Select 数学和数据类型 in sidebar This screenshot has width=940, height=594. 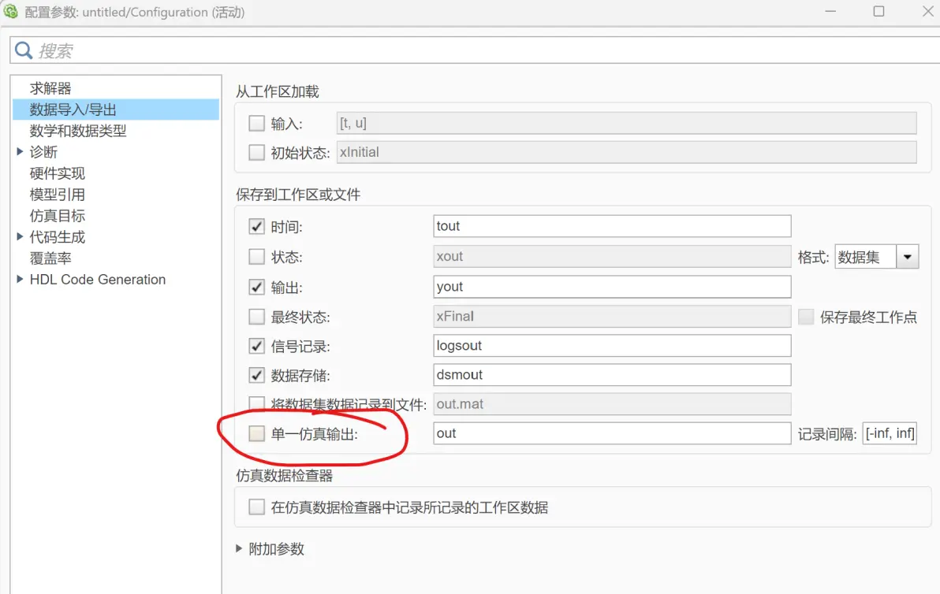pos(78,131)
